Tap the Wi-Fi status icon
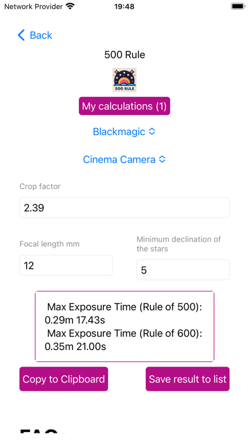The width and height of the screenshot is (249, 443). tap(70, 6)
